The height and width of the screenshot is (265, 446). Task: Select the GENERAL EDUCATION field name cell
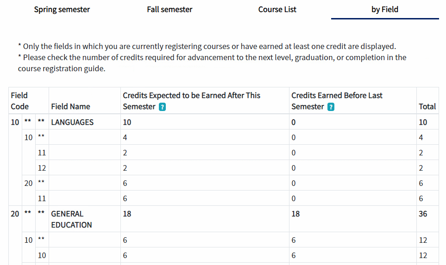(x=71, y=219)
